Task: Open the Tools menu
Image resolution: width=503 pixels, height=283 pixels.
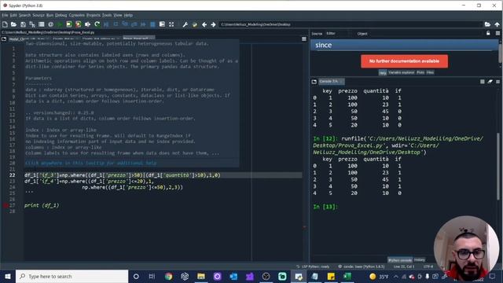Action: point(107,15)
